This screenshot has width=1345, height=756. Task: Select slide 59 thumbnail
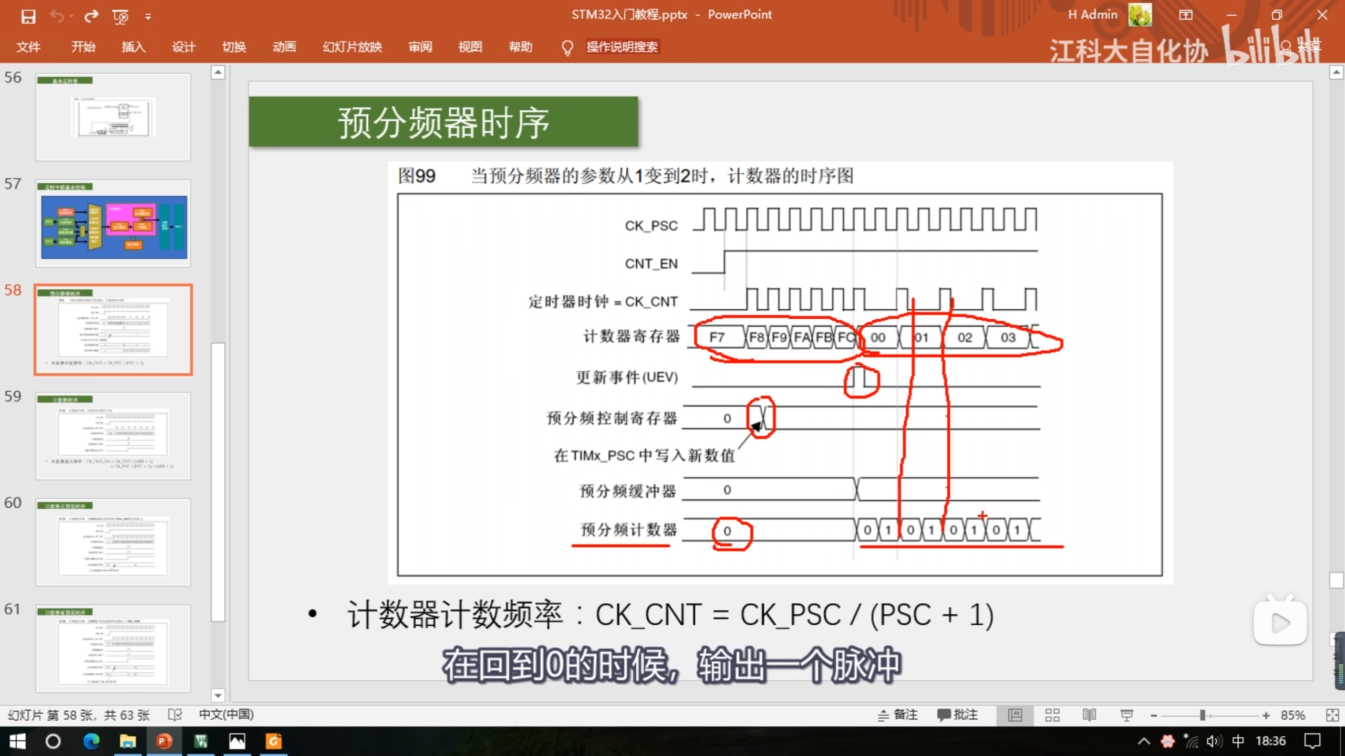click(113, 435)
